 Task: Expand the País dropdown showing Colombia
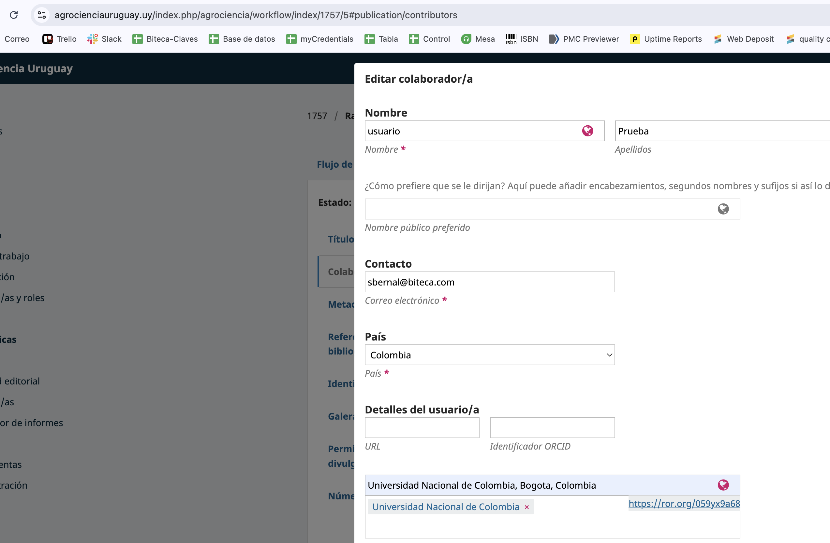[x=489, y=355]
